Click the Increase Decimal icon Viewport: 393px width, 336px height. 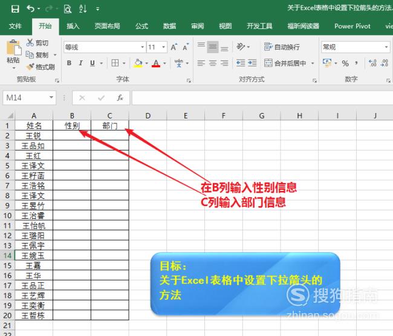(x=372, y=63)
